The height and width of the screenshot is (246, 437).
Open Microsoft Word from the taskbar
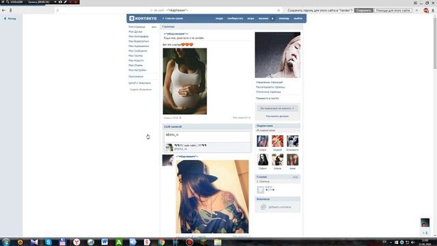tap(104, 242)
